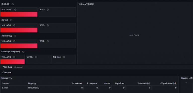Click red %SL ATiQ bar in Online section
The image size is (193, 93).
(x=12, y=61)
